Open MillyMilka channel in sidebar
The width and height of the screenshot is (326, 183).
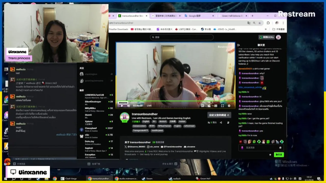(96, 109)
